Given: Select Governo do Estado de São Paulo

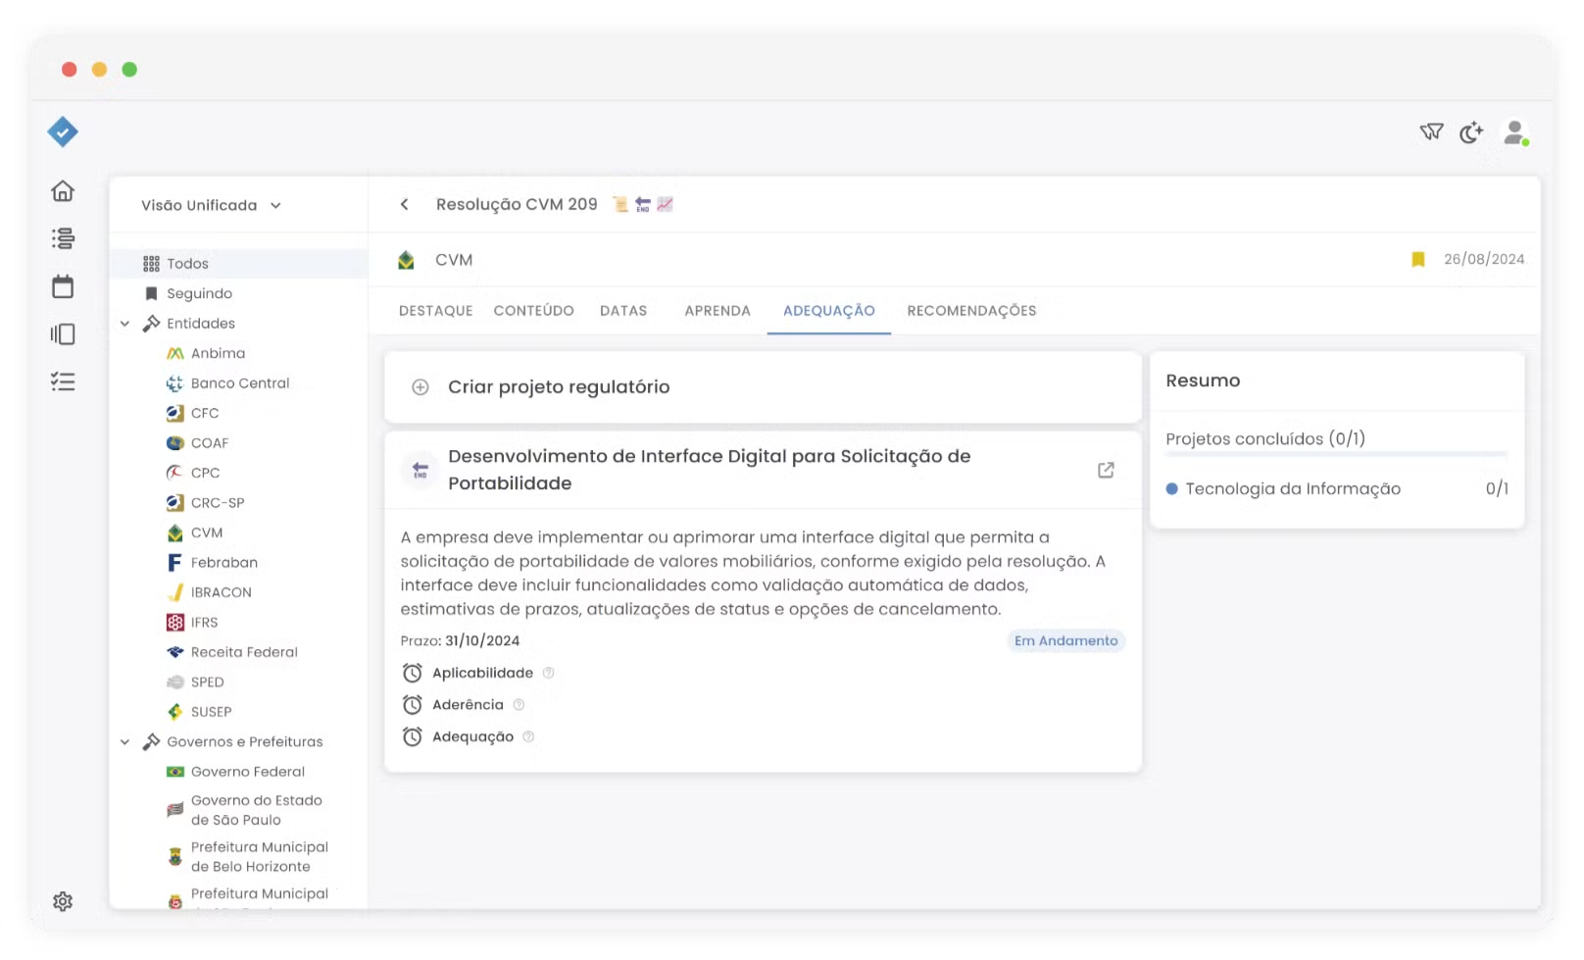Looking at the screenshot, I should [256, 810].
